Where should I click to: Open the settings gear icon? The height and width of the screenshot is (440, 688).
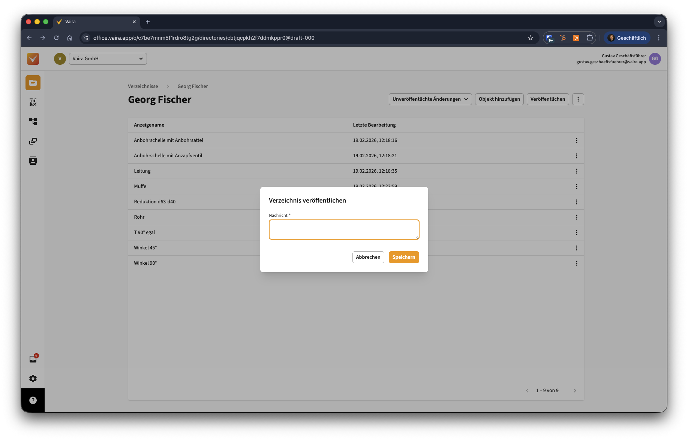pos(33,379)
